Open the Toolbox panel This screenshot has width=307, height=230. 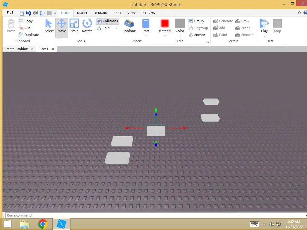[x=130, y=26]
